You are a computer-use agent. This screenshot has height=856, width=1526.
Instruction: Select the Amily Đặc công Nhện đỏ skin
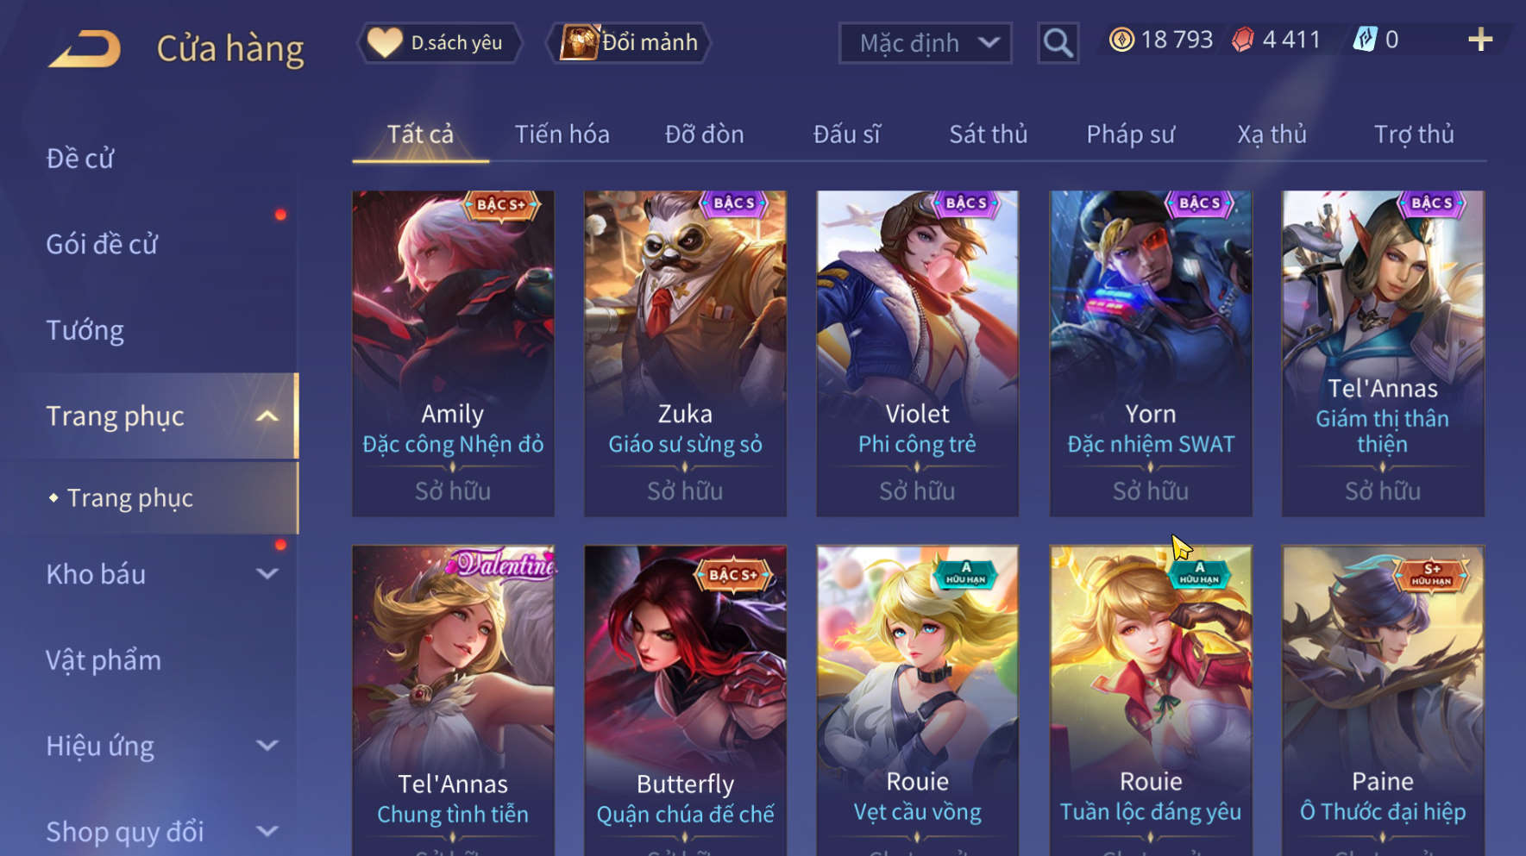[x=453, y=353]
